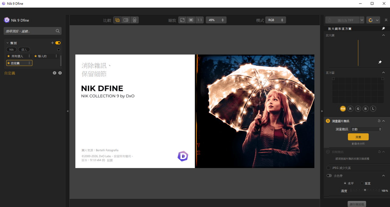Select R histogram channel
The image size is (390, 207).
tap(350, 109)
